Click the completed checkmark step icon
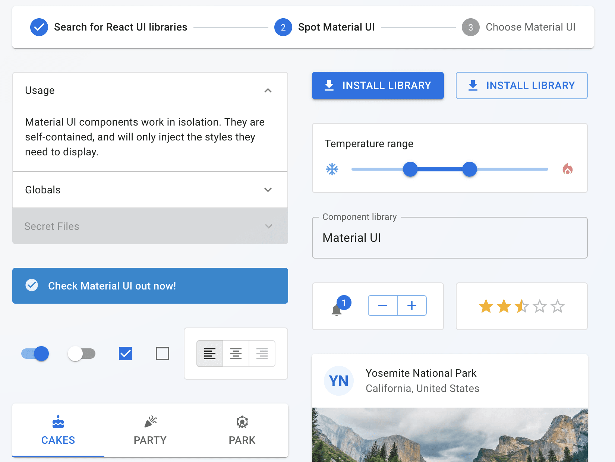 point(39,27)
